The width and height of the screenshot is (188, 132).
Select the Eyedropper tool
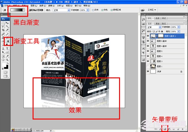pos(7,56)
